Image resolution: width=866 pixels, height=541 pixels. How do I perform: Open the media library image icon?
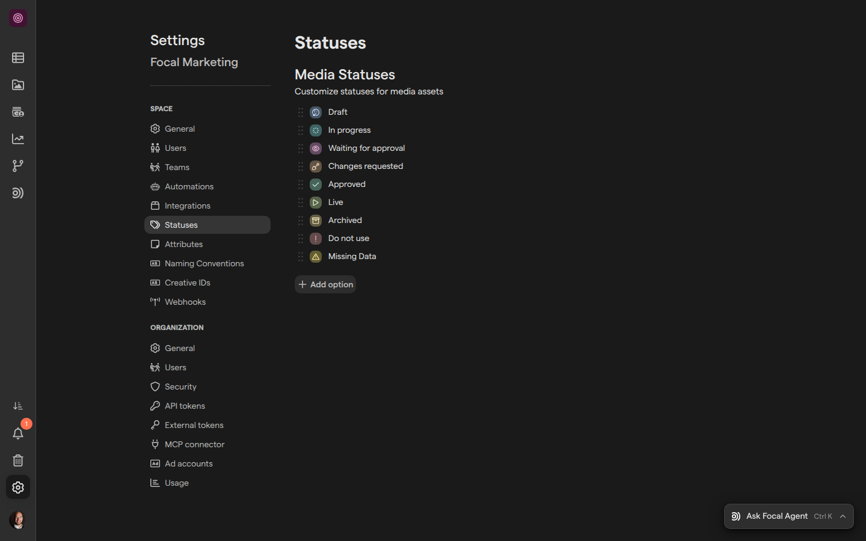tap(18, 85)
